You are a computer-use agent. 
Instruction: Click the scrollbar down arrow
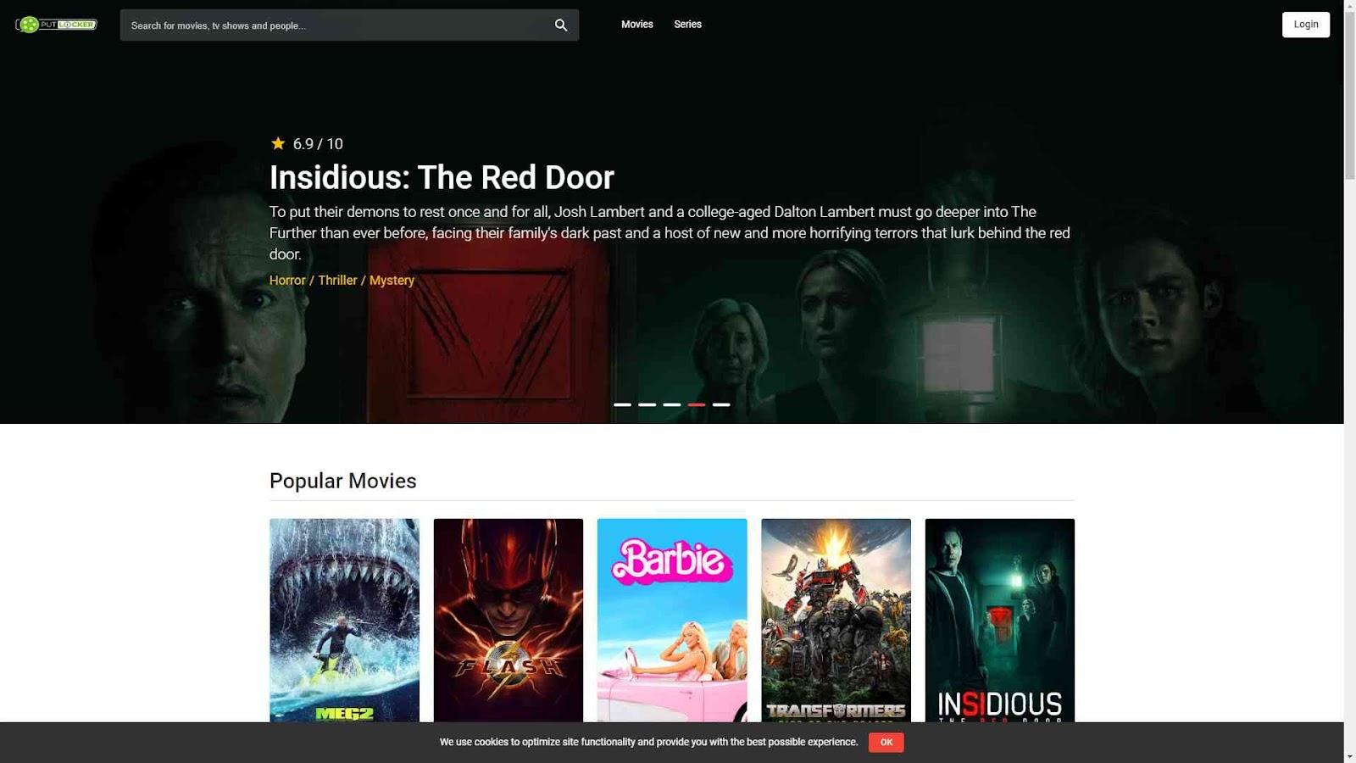point(1350,756)
